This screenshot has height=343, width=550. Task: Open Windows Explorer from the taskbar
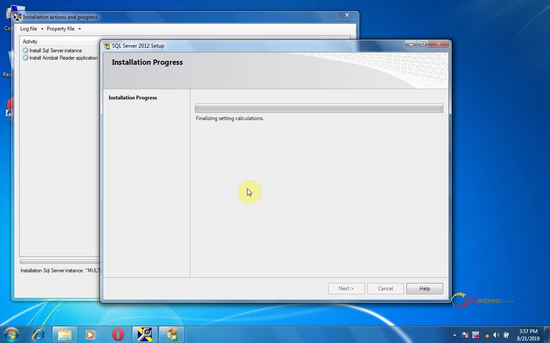click(65, 334)
